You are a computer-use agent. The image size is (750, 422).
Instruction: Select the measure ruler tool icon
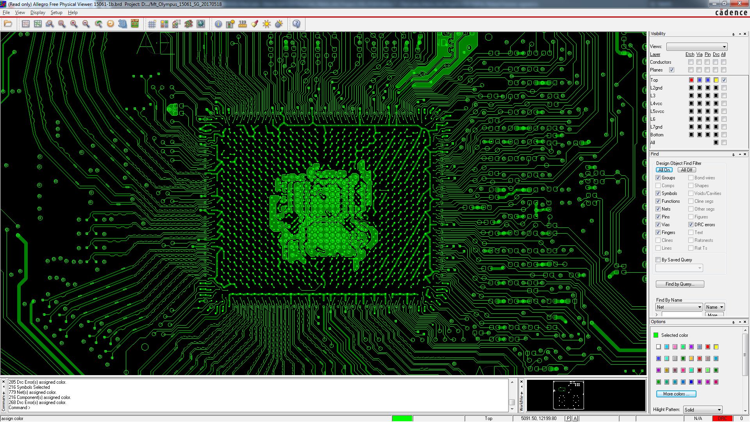pyautogui.click(x=243, y=24)
